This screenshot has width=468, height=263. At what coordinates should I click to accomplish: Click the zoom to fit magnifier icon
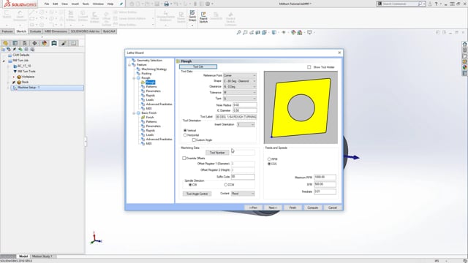click(x=239, y=32)
